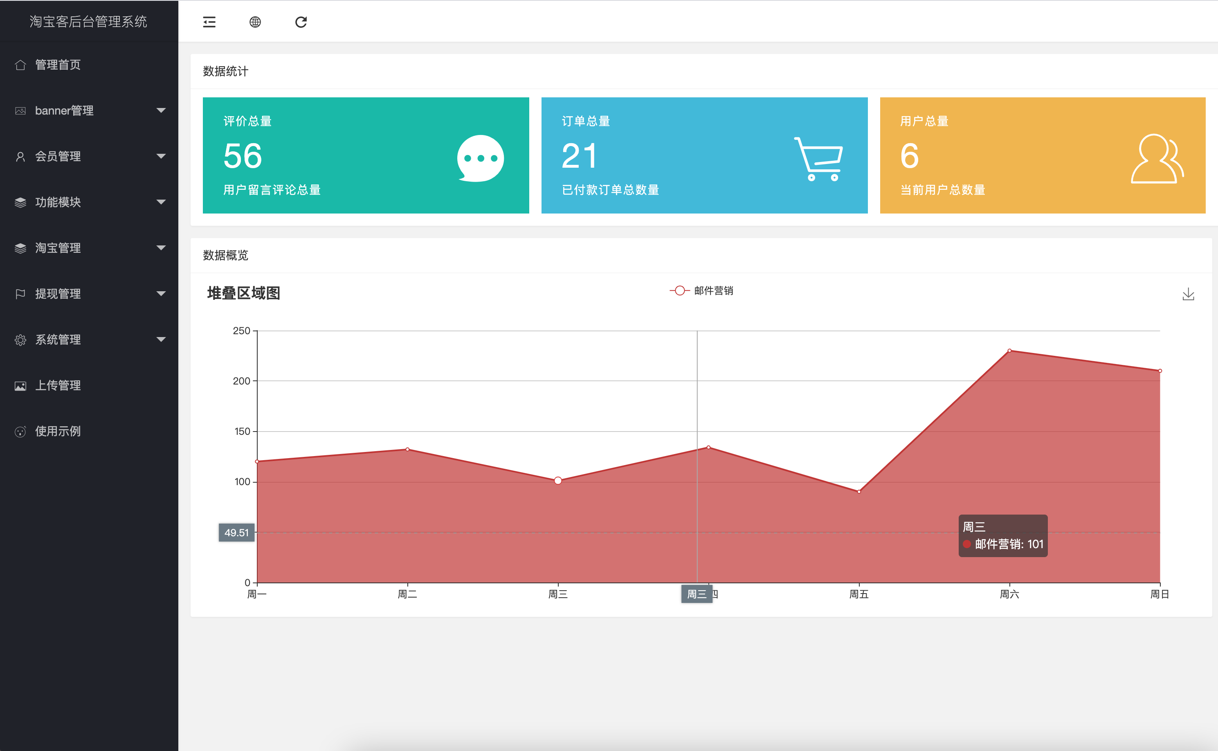Open the 上传管理 menu item
This screenshot has height=751, width=1218.
58,385
